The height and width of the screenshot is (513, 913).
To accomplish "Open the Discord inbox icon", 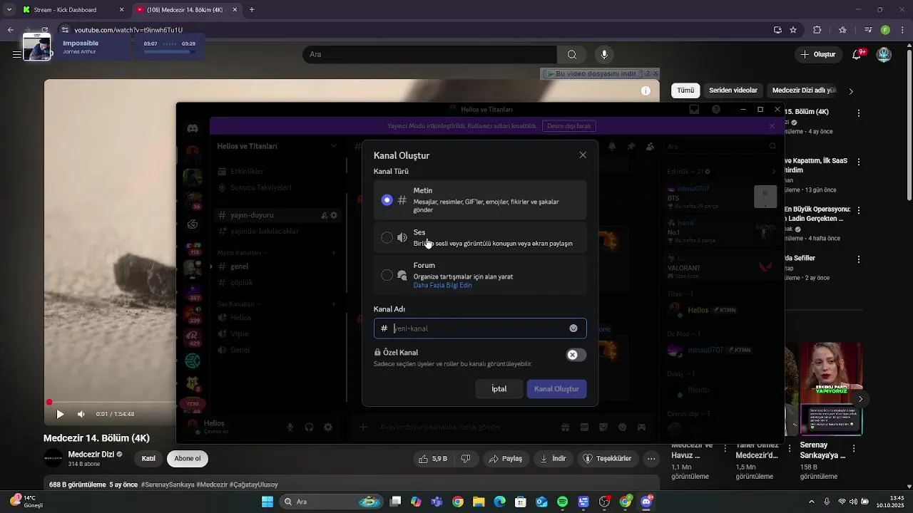I will click(694, 110).
